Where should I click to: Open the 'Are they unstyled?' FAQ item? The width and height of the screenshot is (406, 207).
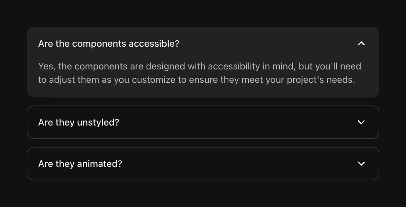point(78,122)
